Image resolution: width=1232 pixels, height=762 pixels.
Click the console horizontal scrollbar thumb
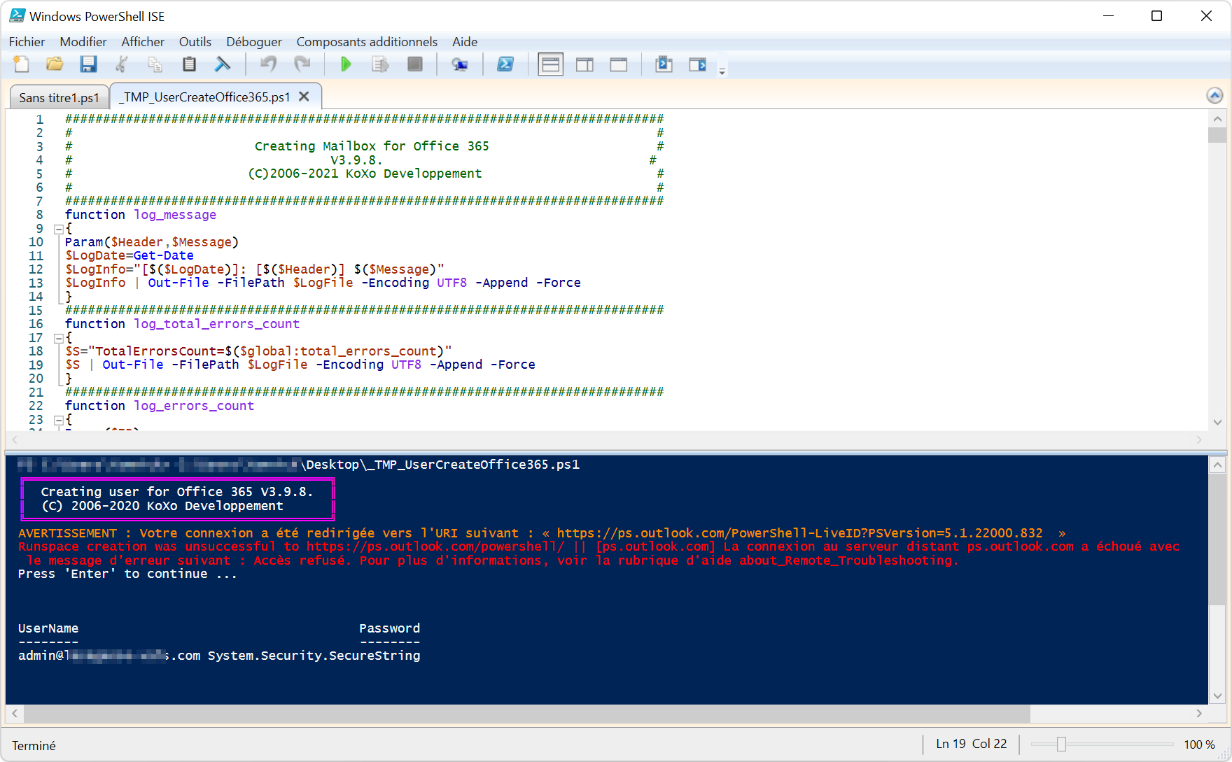coord(527,714)
